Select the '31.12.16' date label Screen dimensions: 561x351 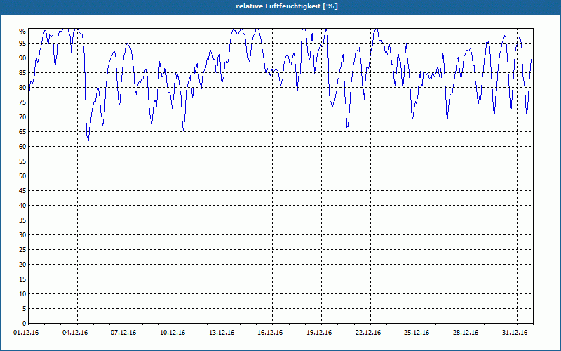pos(515,333)
